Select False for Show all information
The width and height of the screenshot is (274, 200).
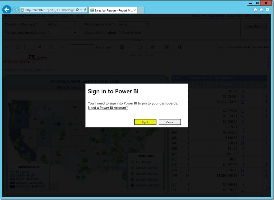[131, 33]
